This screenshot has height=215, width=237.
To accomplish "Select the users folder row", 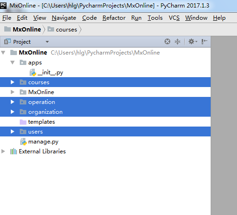I will click(105, 132).
